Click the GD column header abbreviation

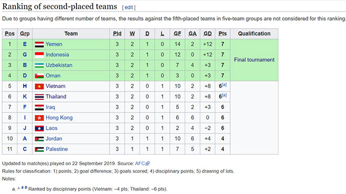(208, 33)
